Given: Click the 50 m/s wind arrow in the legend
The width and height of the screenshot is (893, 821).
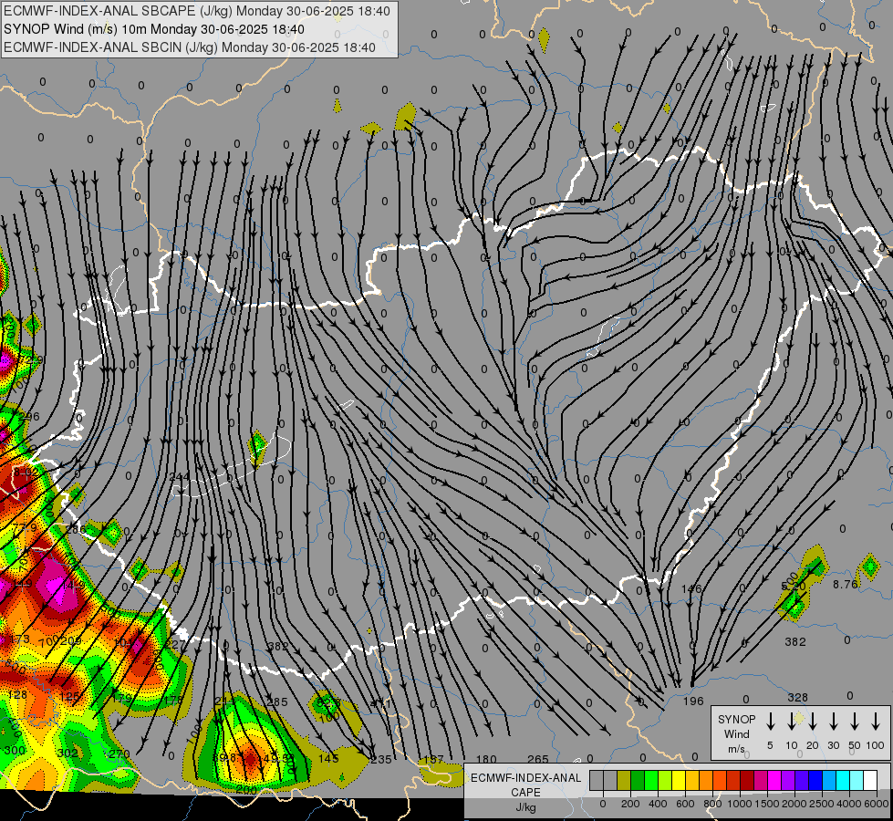Looking at the screenshot, I should coord(855,722).
